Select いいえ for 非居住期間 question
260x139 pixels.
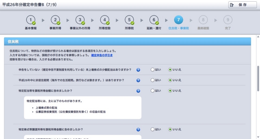click(x=170, y=80)
